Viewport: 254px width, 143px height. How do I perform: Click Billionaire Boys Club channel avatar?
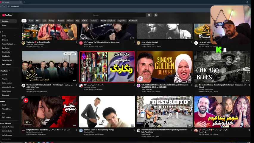(x=138, y=43)
